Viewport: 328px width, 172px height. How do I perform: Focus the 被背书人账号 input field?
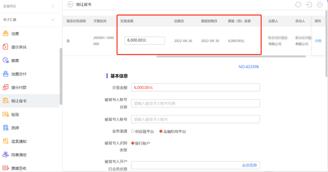(195, 119)
